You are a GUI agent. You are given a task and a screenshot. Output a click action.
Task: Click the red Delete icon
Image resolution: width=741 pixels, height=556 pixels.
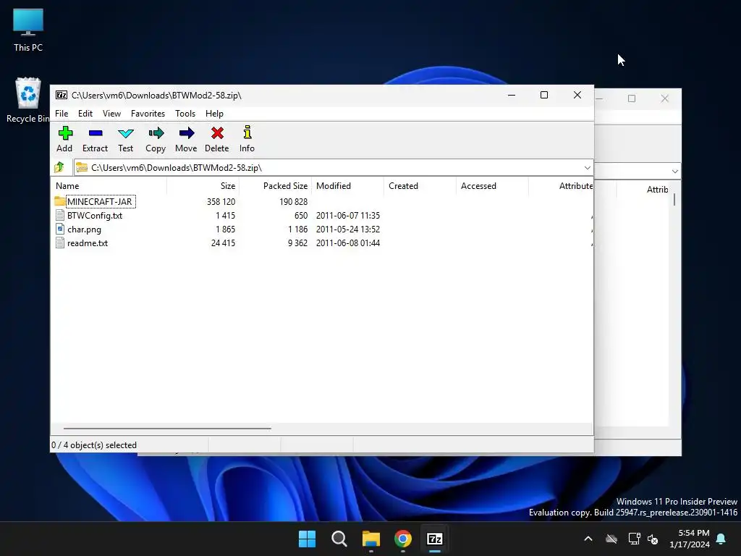click(217, 133)
